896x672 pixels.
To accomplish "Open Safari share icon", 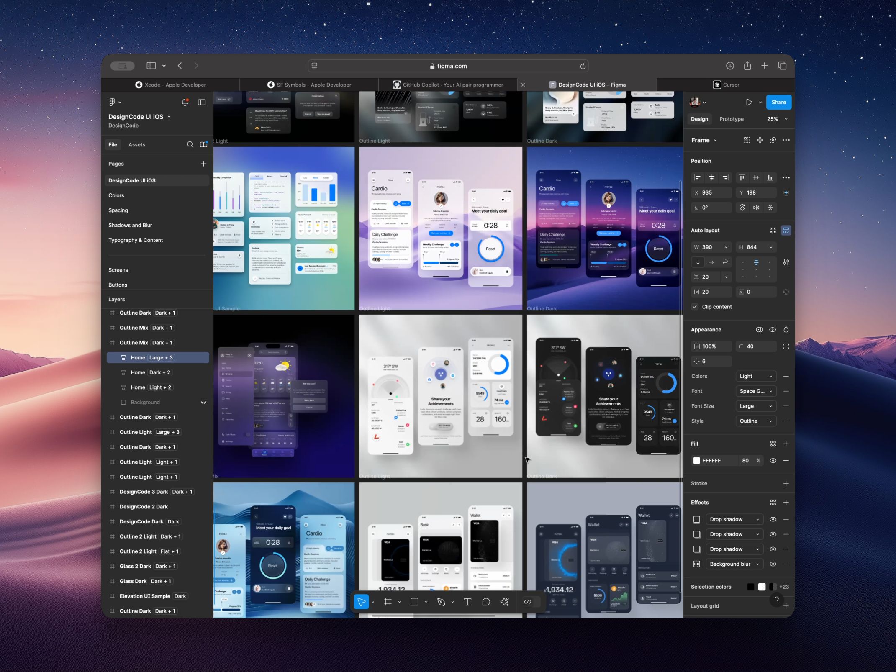I will pos(747,66).
